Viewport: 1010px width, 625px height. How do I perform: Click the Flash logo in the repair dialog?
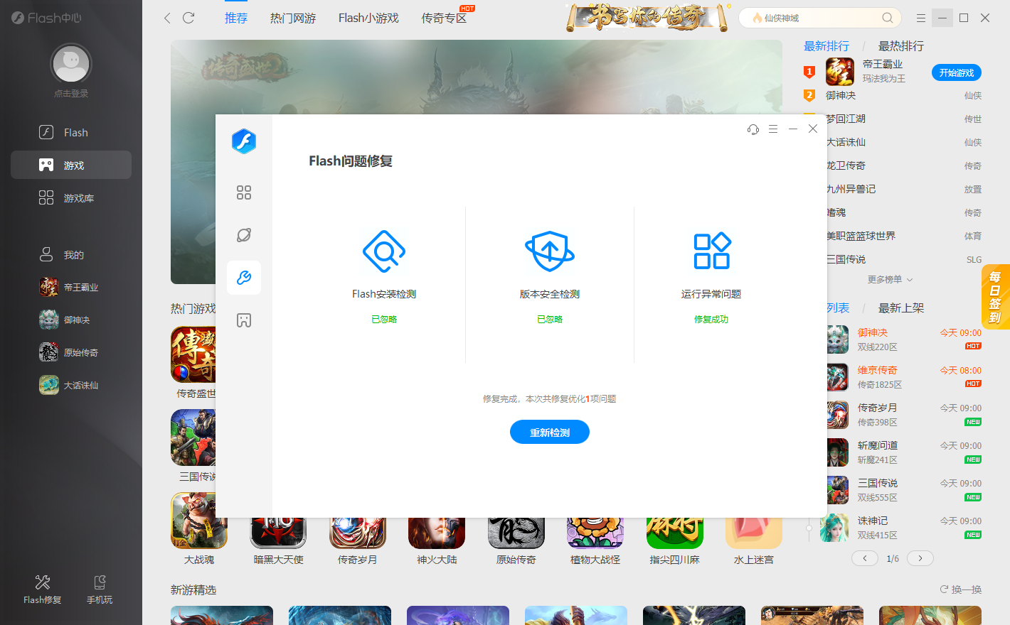click(x=244, y=141)
